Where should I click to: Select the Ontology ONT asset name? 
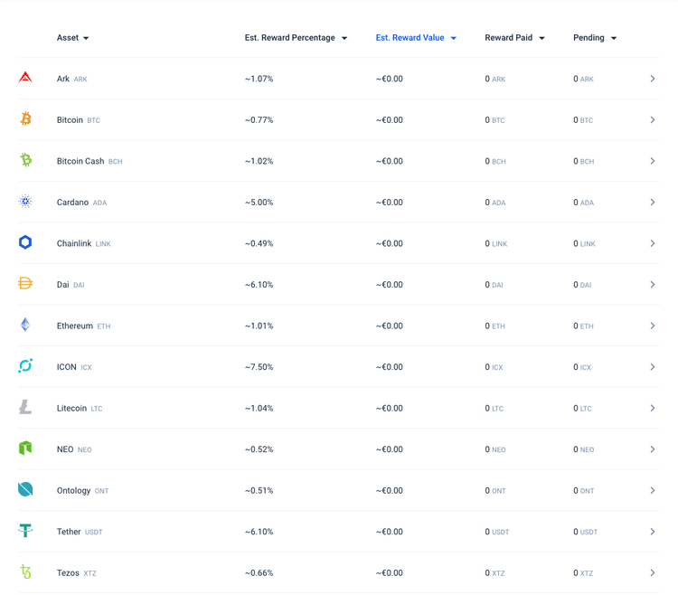82,490
